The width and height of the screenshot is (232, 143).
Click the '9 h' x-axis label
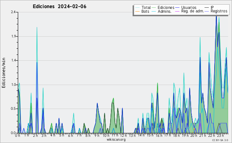pos(97,135)
